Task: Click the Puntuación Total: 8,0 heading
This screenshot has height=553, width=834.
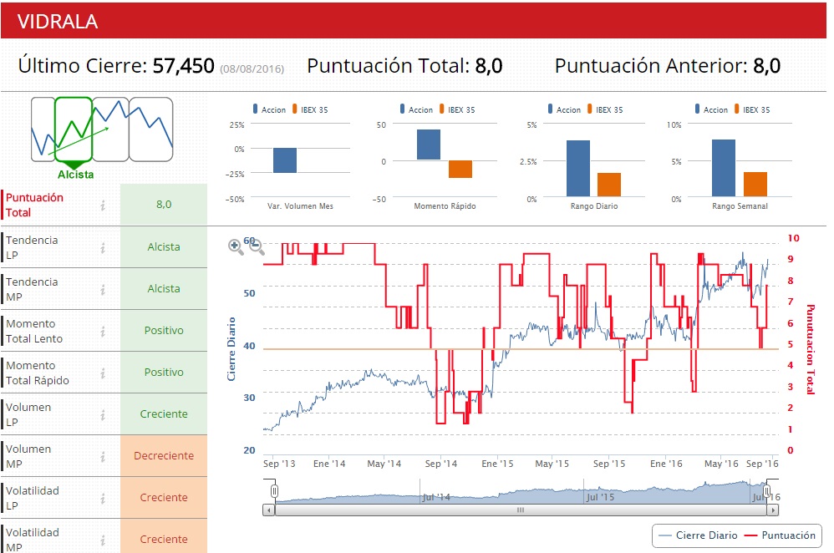Action: 404,66
